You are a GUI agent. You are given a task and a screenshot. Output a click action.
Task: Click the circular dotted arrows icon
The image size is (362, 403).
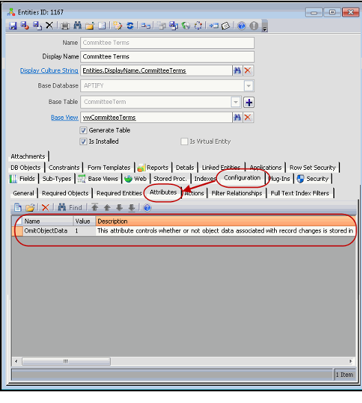click(x=198, y=25)
